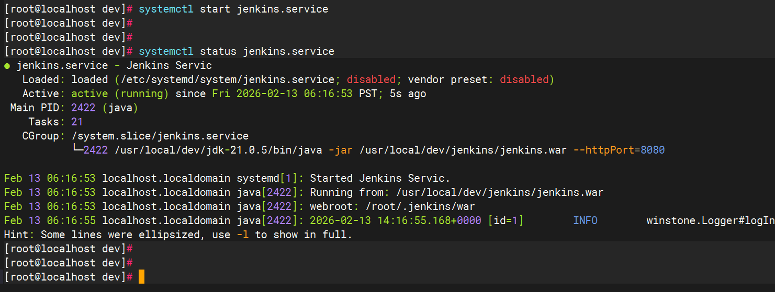Click the 'INFO' log level
Image resolution: width=775 pixels, height=292 pixels.
click(585, 220)
